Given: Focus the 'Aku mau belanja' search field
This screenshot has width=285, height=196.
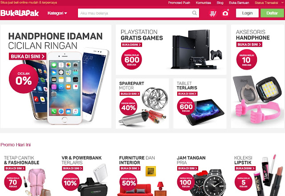Looking at the screenshot, I should 135,13.
